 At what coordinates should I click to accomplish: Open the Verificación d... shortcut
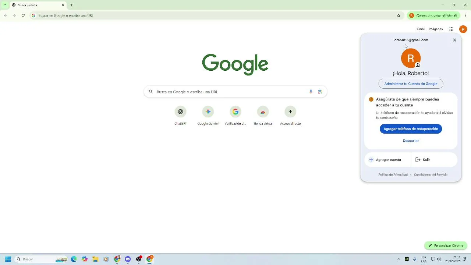(x=235, y=116)
